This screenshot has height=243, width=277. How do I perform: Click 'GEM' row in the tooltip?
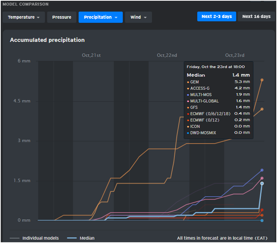(x=218, y=82)
